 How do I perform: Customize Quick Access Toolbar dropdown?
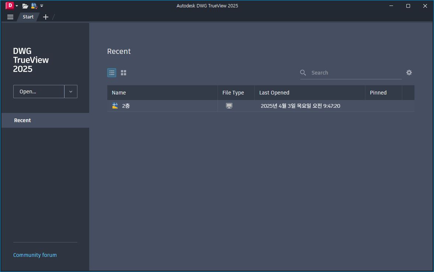[x=42, y=6]
